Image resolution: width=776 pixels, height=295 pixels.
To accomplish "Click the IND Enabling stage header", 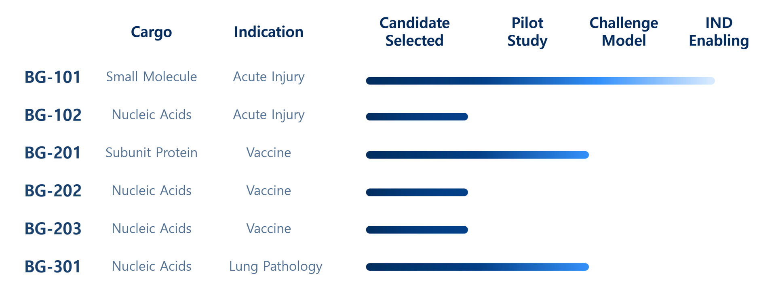I will point(719,32).
